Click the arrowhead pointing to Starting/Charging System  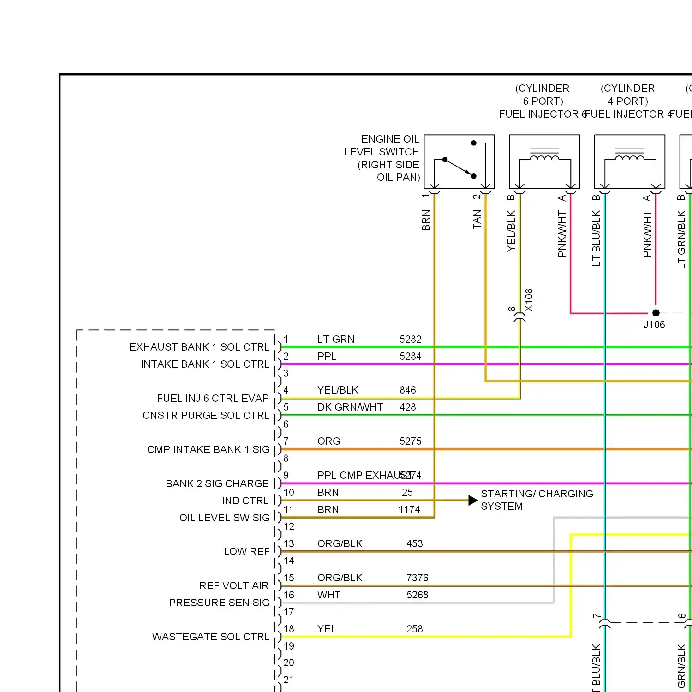click(473, 501)
